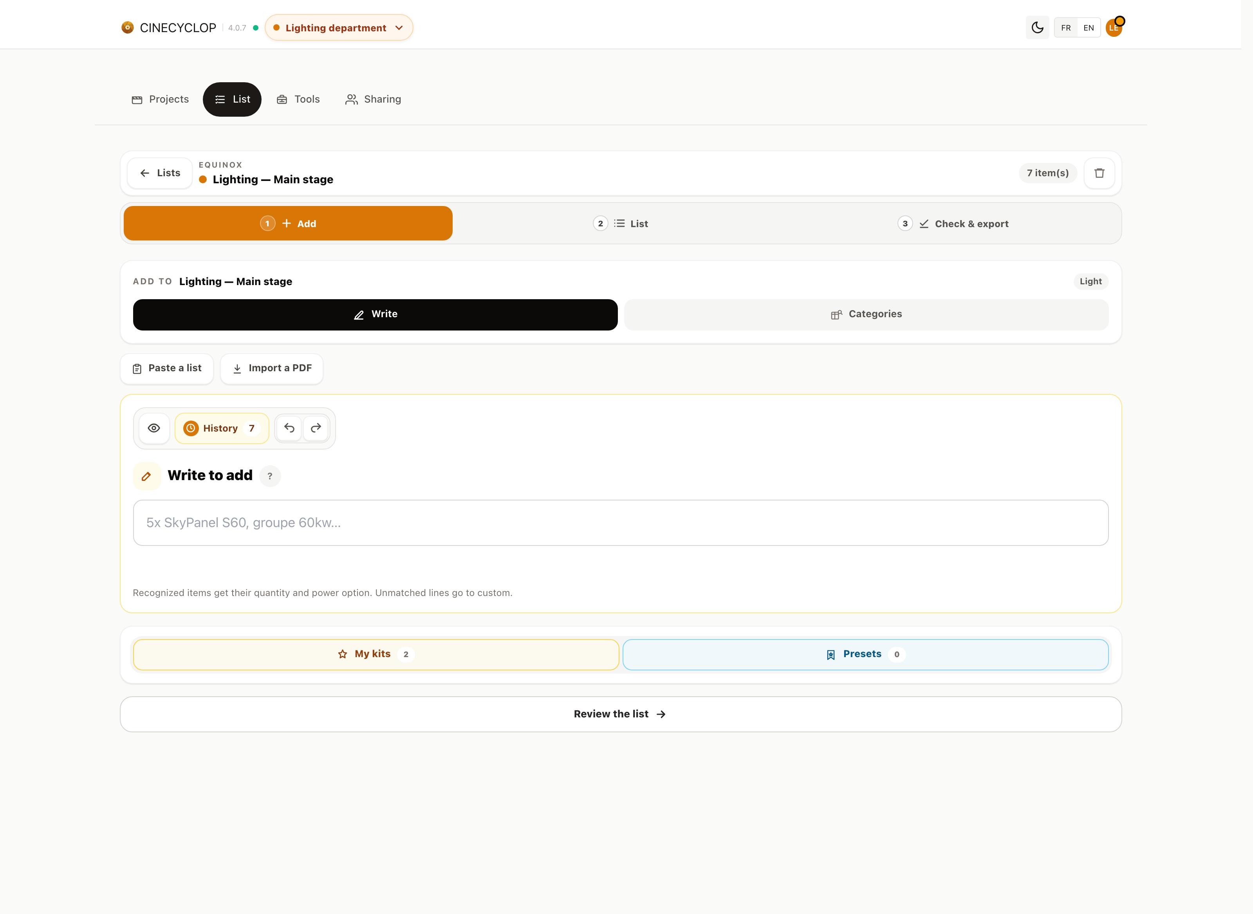
Task: Undo the last action
Action: [x=289, y=428]
